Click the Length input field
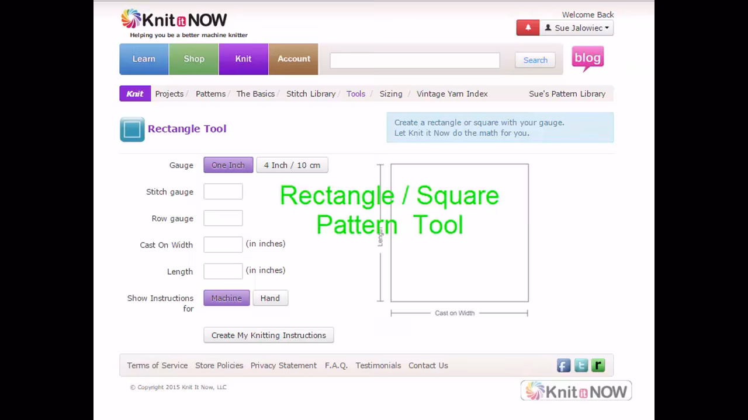The height and width of the screenshot is (420, 748). [223, 271]
